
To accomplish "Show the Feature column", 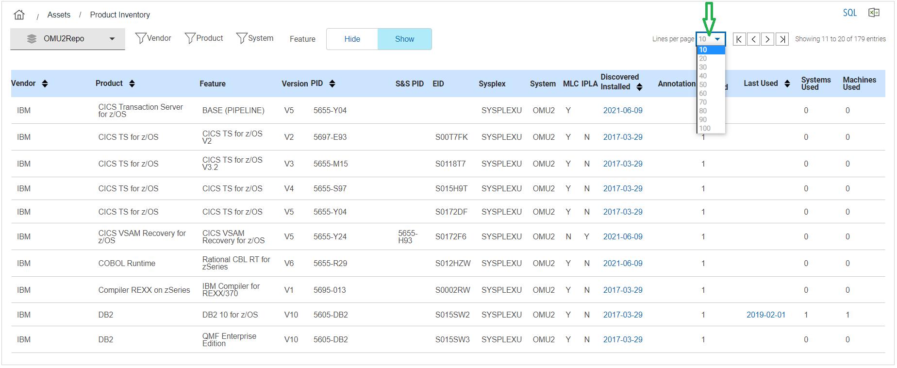I will [x=404, y=39].
